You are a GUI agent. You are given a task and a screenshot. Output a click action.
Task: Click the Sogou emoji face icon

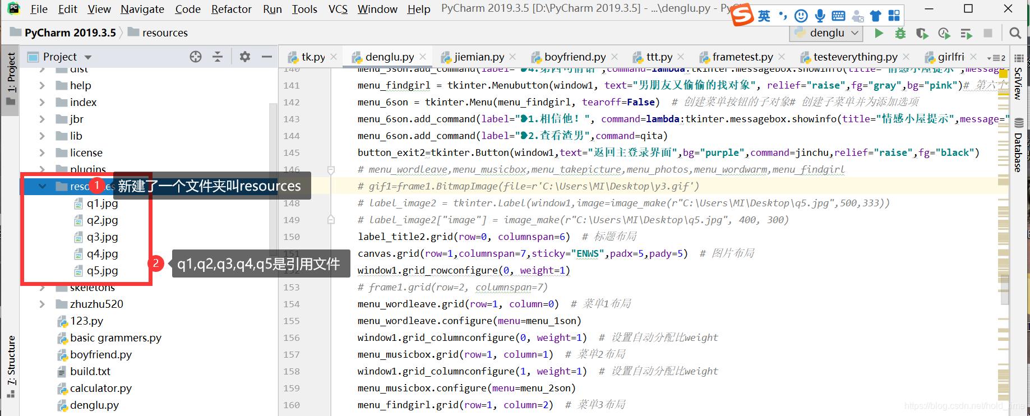click(801, 16)
